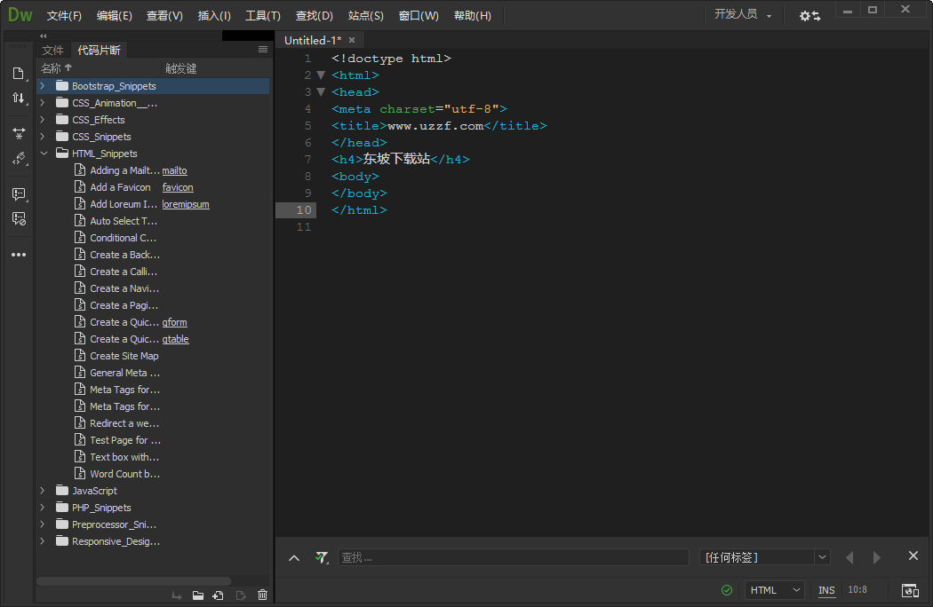The image size is (933, 607).
Task: Expand the PHP_Snippets folder arrow
Action: pyautogui.click(x=43, y=508)
